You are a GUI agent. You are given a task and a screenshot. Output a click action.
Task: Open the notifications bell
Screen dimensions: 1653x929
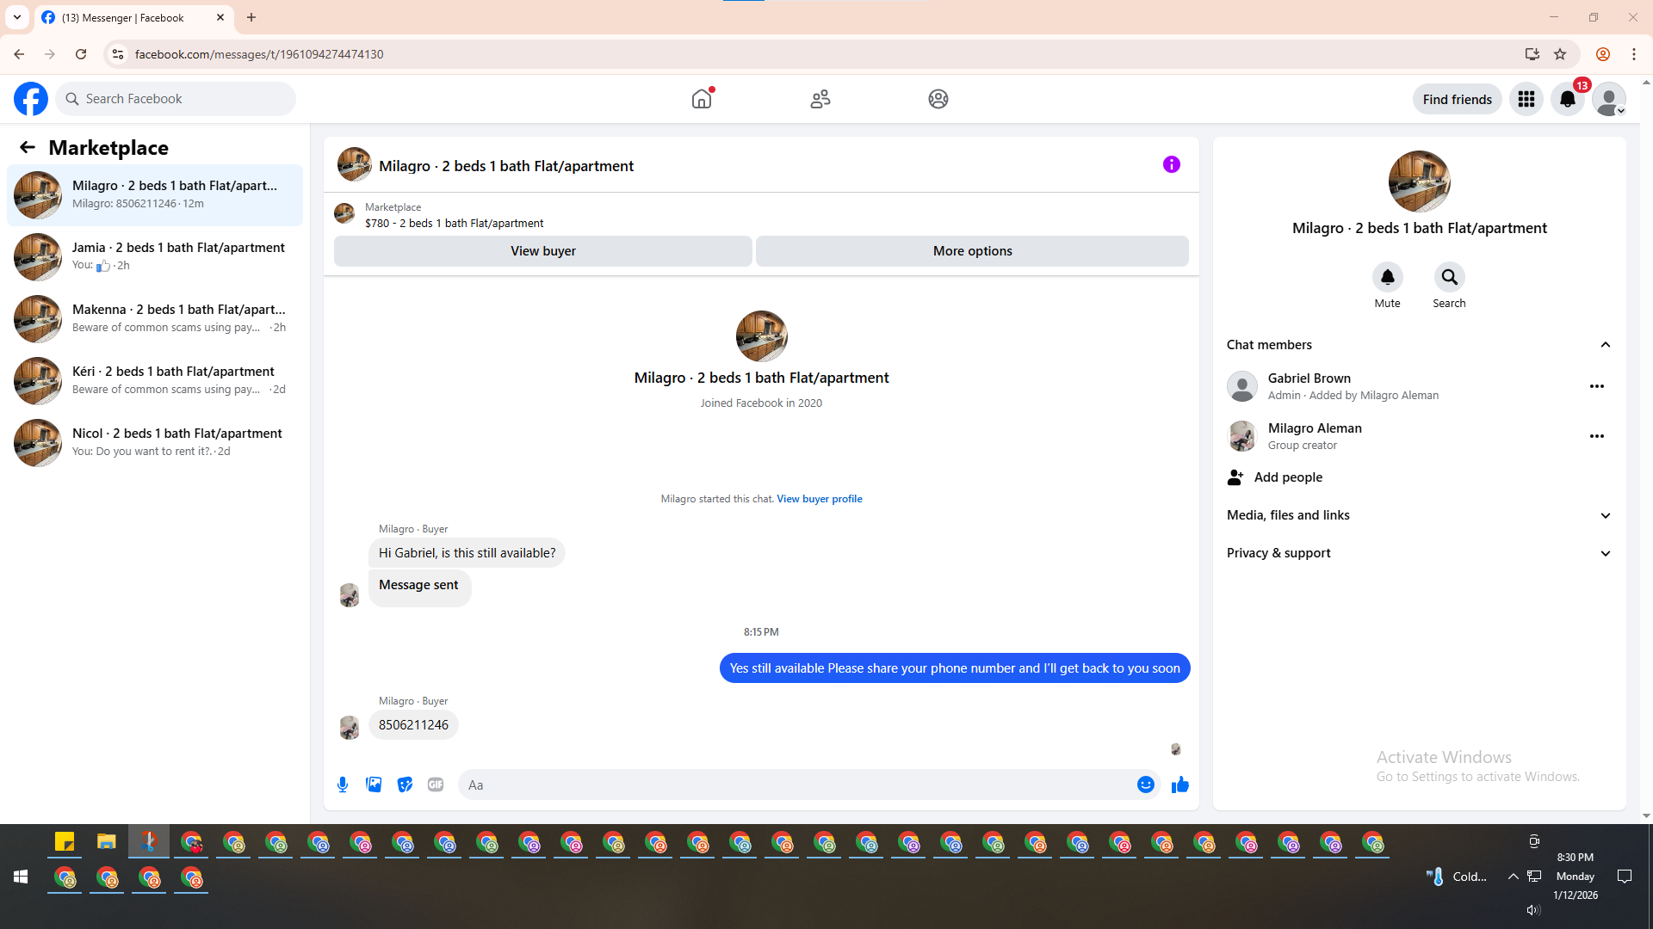tap(1568, 99)
